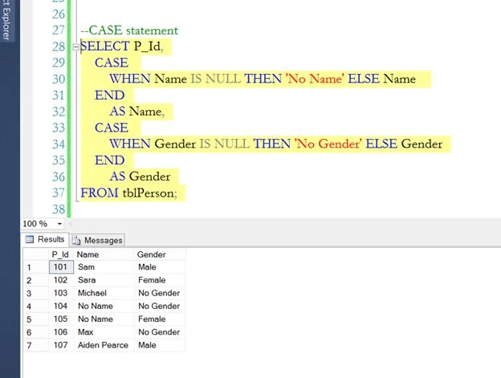Select Male cell in Aiden Pearce's row
The image size is (501, 378).
click(160, 345)
